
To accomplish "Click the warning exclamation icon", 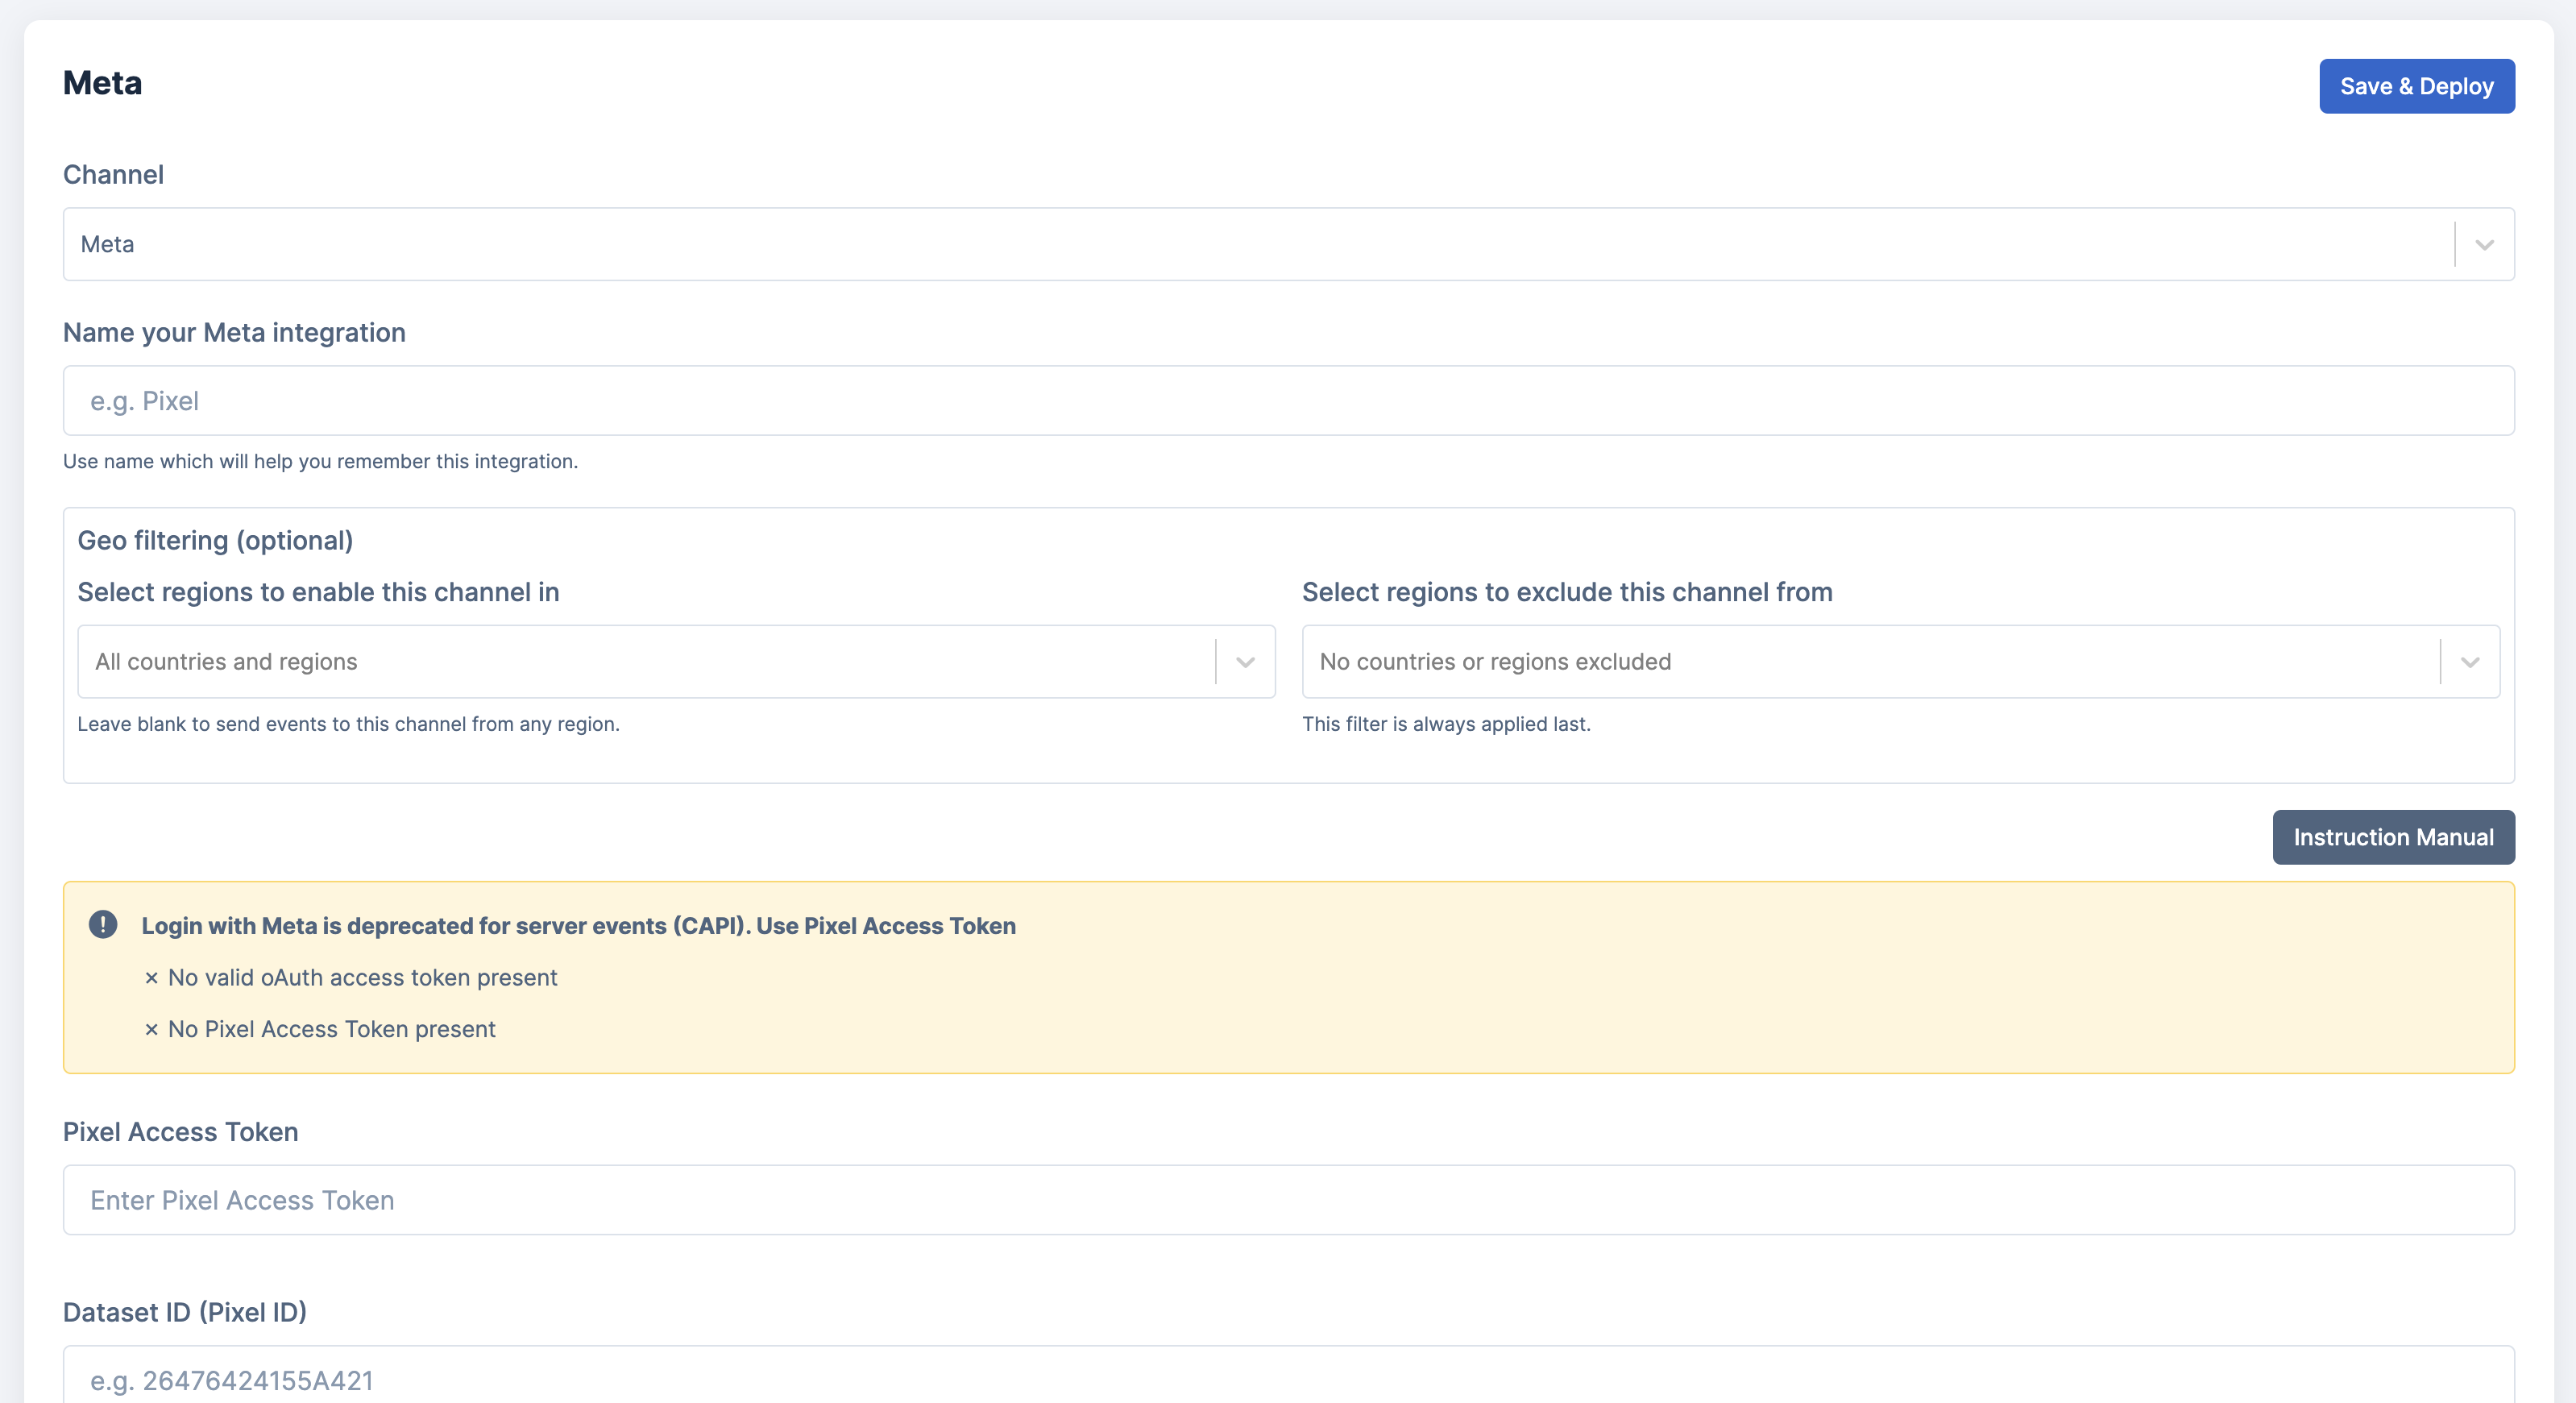I will click(103, 924).
